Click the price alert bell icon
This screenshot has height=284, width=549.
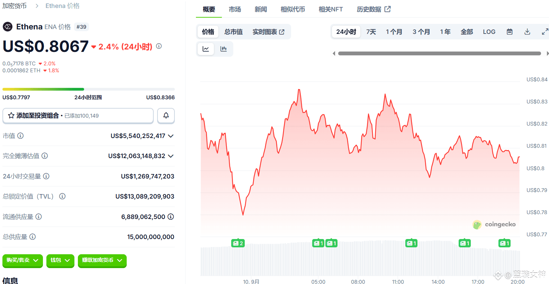click(166, 116)
